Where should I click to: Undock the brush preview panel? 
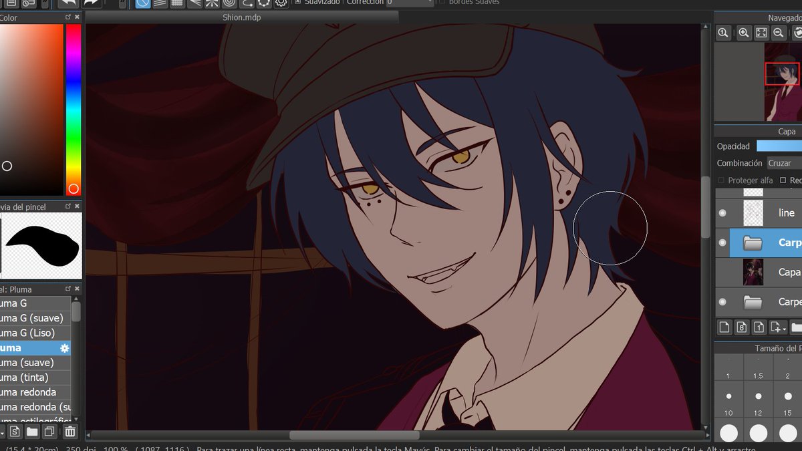68,206
